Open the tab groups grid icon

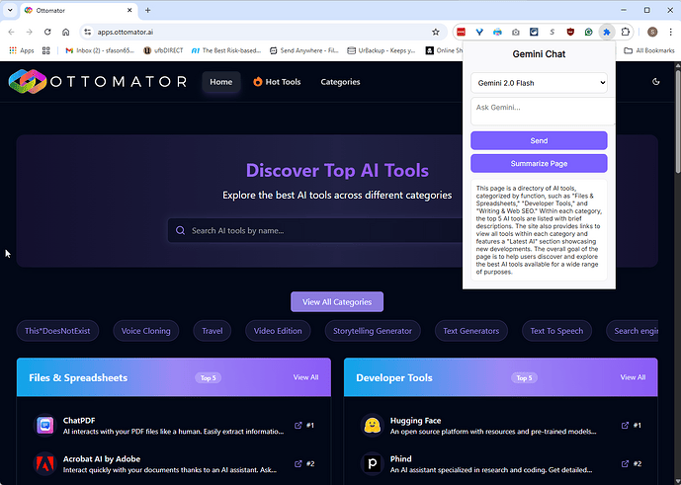(46, 50)
